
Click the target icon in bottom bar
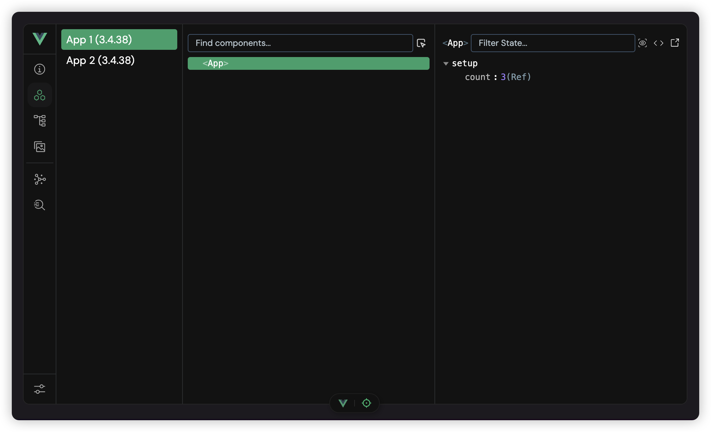pos(366,403)
